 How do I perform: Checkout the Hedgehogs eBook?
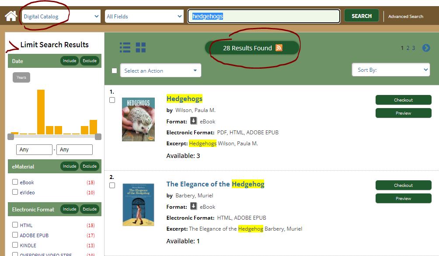pos(403,100)
